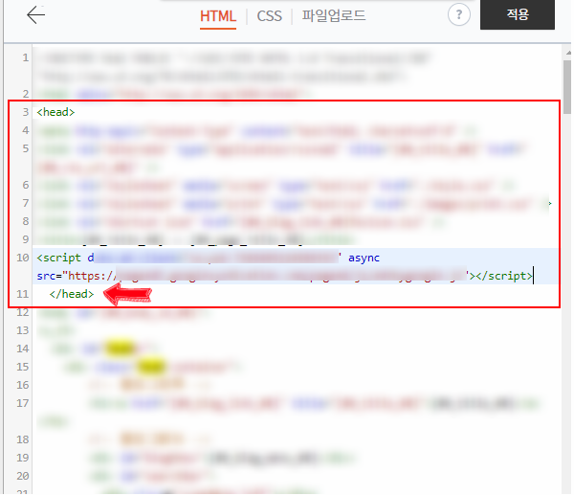Click line number 14 in gutter

22,349
